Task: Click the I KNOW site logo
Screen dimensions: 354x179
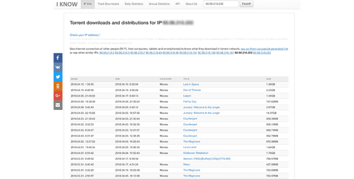Action: point(67,4)
